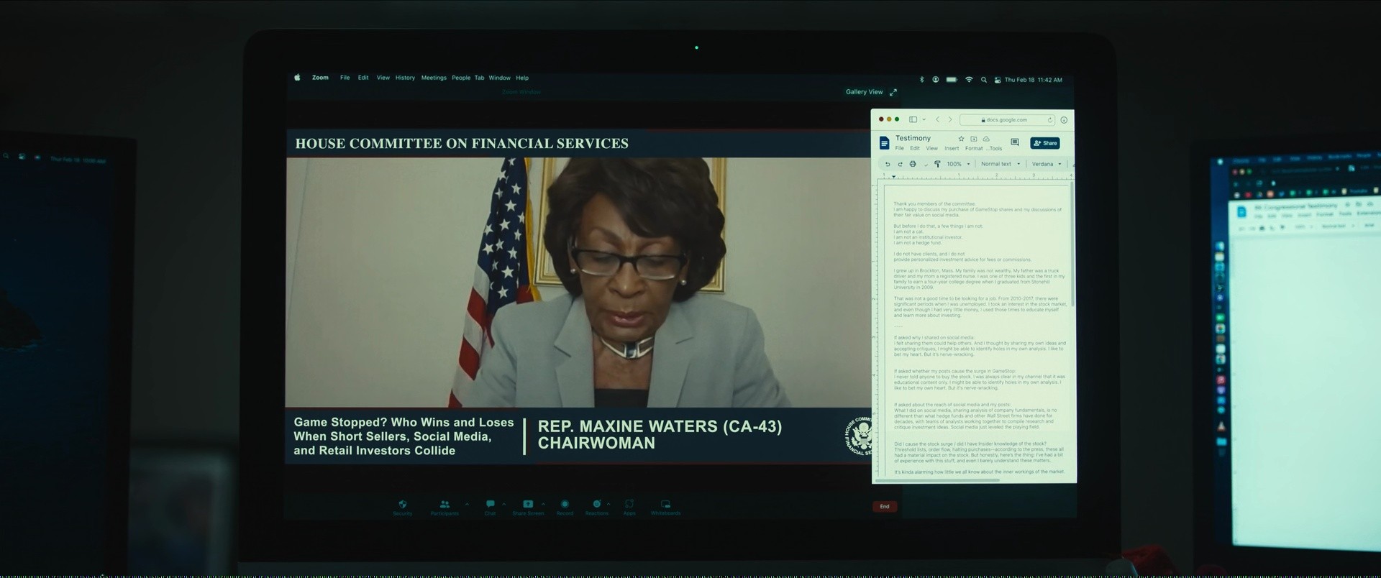Open the Insert menu in Google Docs
This screenshot has width=1381, height=578.
(x=952, y=148)
